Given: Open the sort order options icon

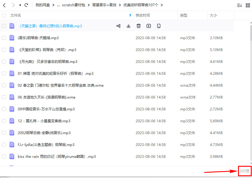Looking at the screenshot, I should 239,5.
